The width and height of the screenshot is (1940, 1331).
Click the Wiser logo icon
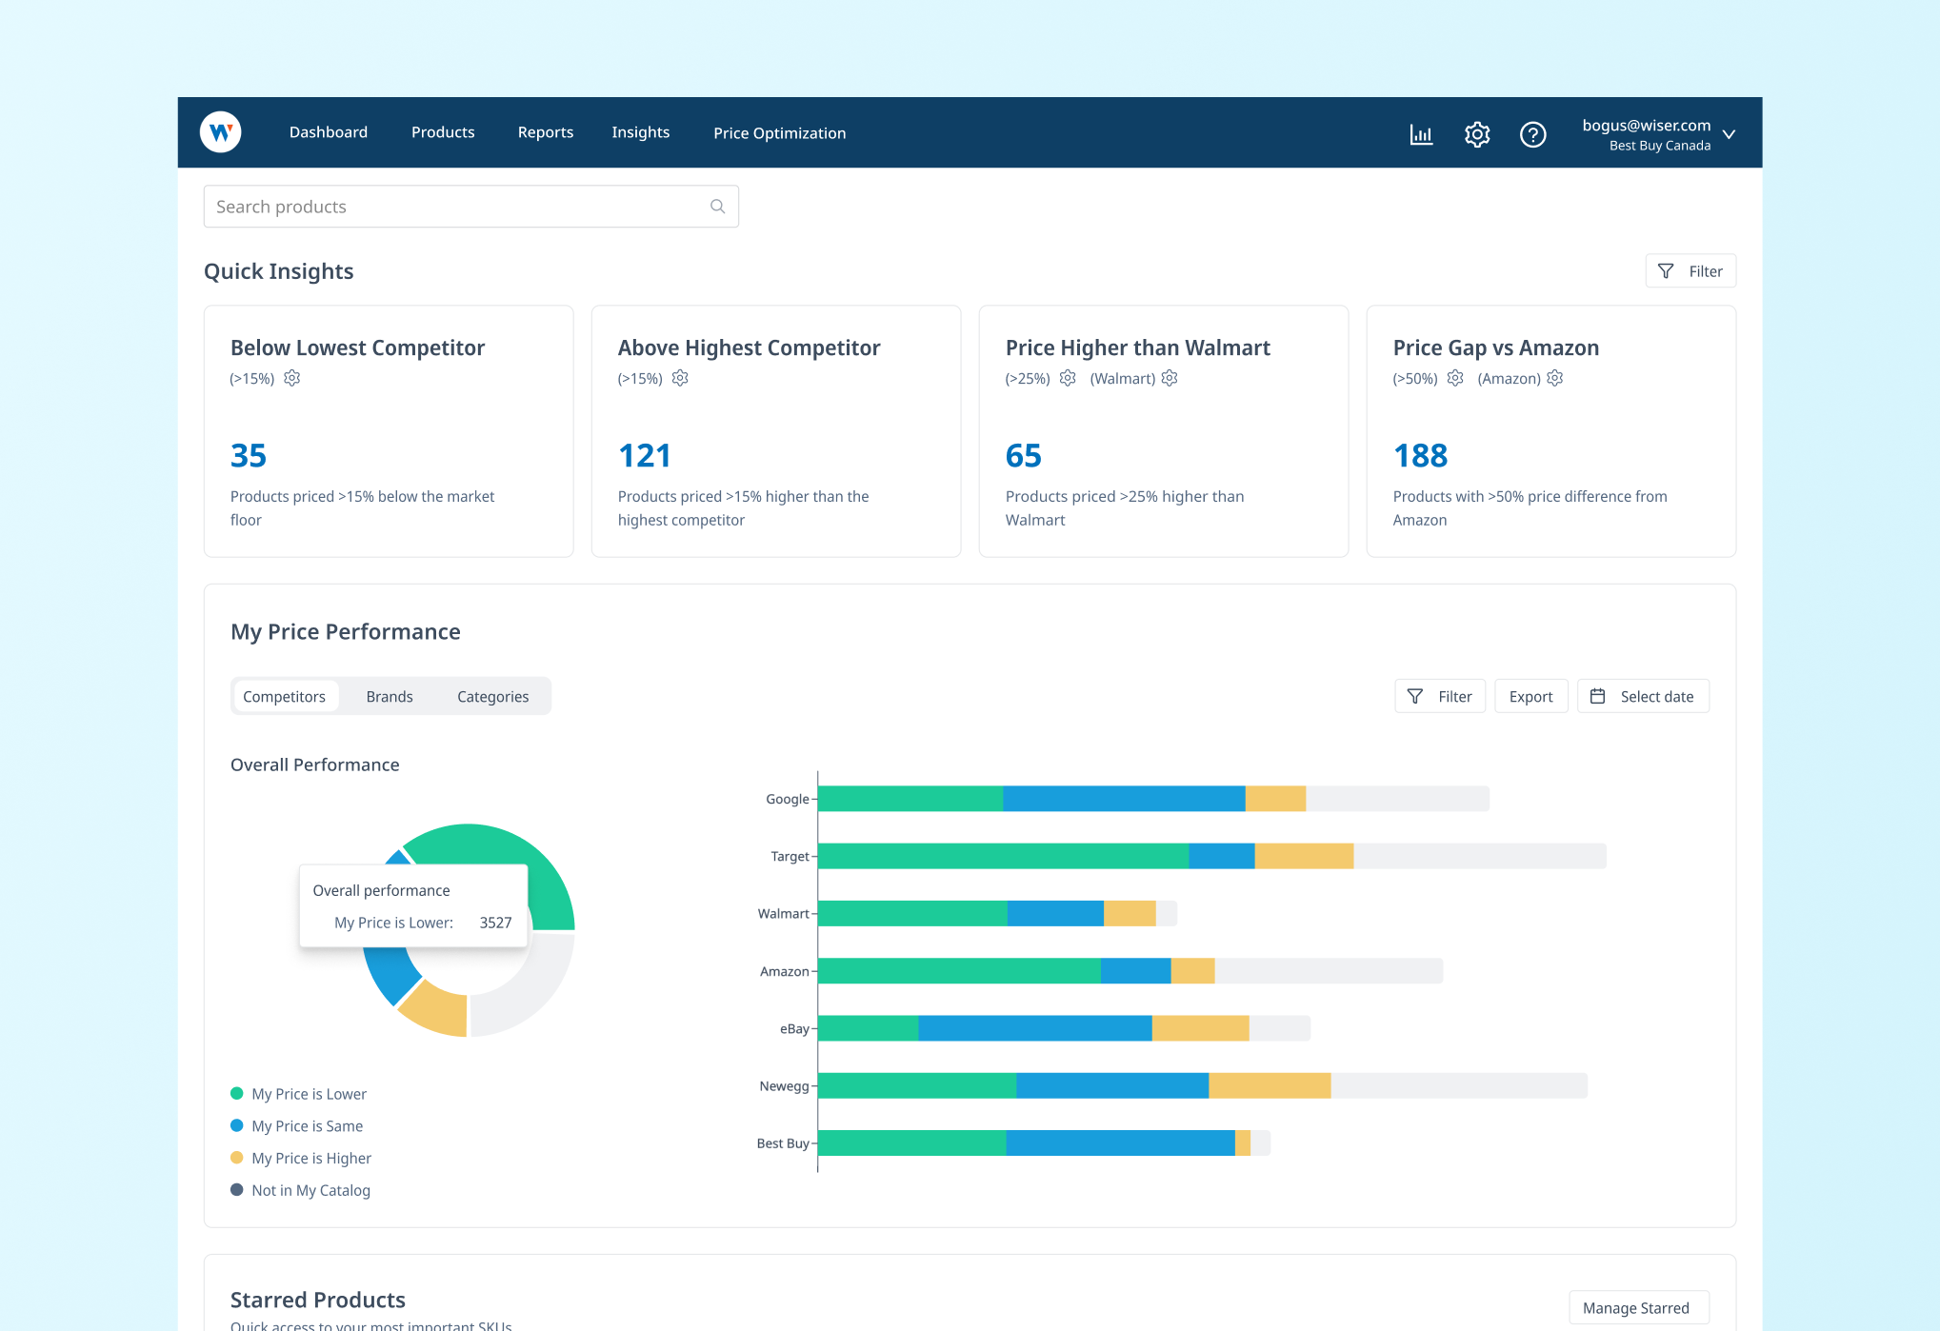coord(220,132)
